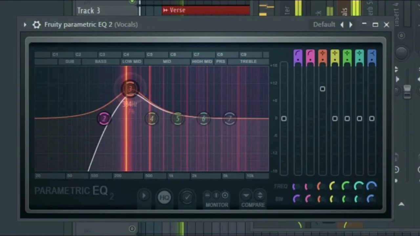This screenshot has width=420, height=236.
Task: Click the up-arrow icon at mixer bottom
Action: click(x=402, y=204)
